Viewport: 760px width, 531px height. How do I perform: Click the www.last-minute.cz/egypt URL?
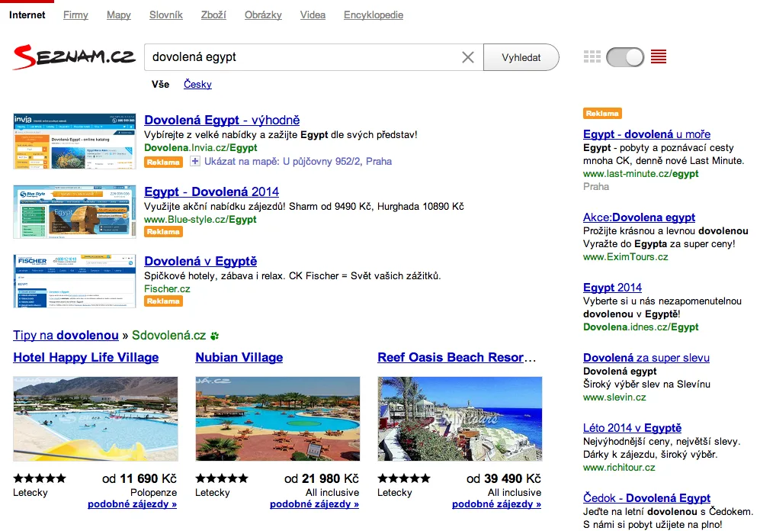[x=641, y=174]
